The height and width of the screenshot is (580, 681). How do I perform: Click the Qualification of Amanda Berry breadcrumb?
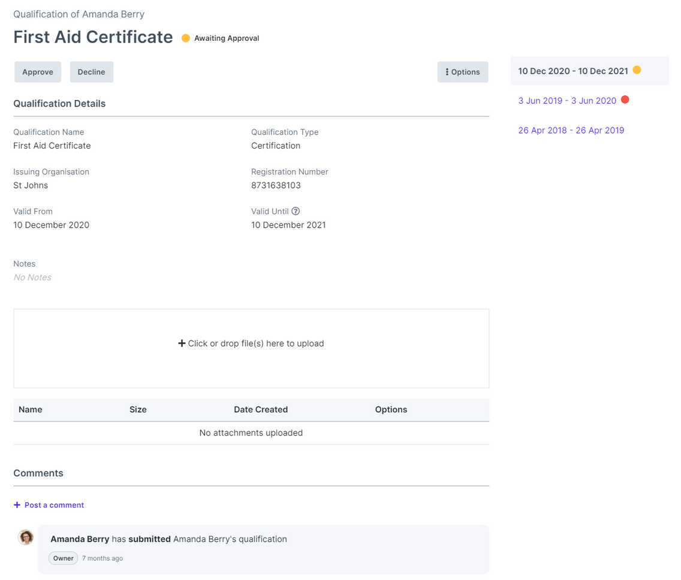79,14
